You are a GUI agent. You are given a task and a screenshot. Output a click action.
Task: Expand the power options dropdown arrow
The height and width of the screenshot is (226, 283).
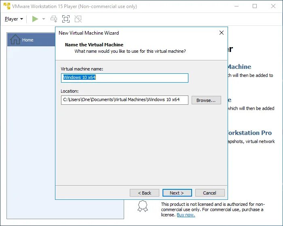point(44,19)
